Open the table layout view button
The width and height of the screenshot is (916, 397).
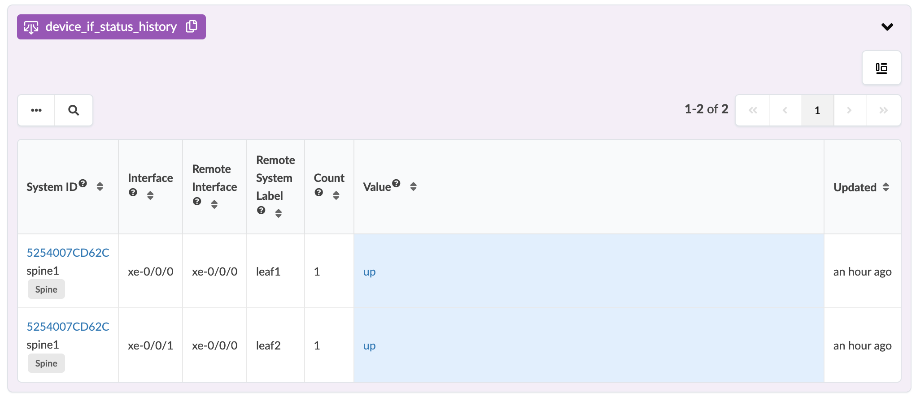click(881, 68)
